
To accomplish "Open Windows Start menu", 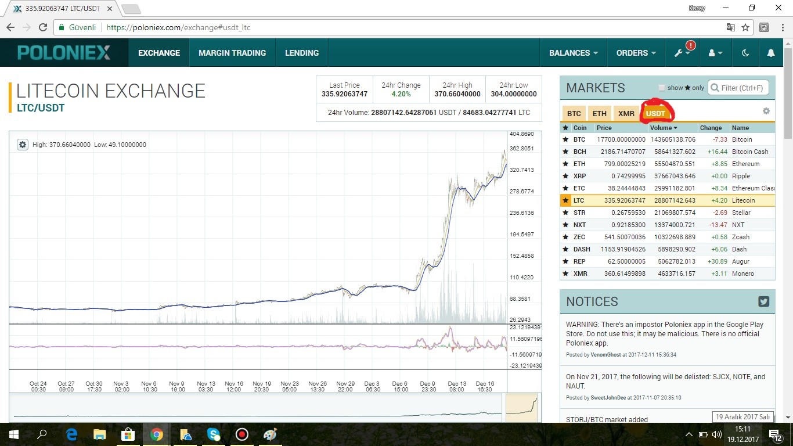I will tap(13, 434).
